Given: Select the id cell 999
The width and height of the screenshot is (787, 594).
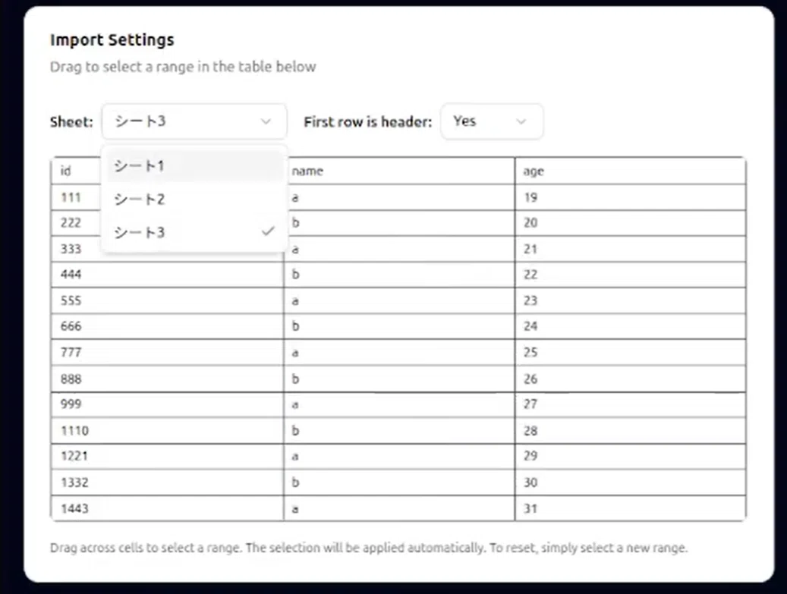Looking at the screenshot, I should (x=167, y=404).
